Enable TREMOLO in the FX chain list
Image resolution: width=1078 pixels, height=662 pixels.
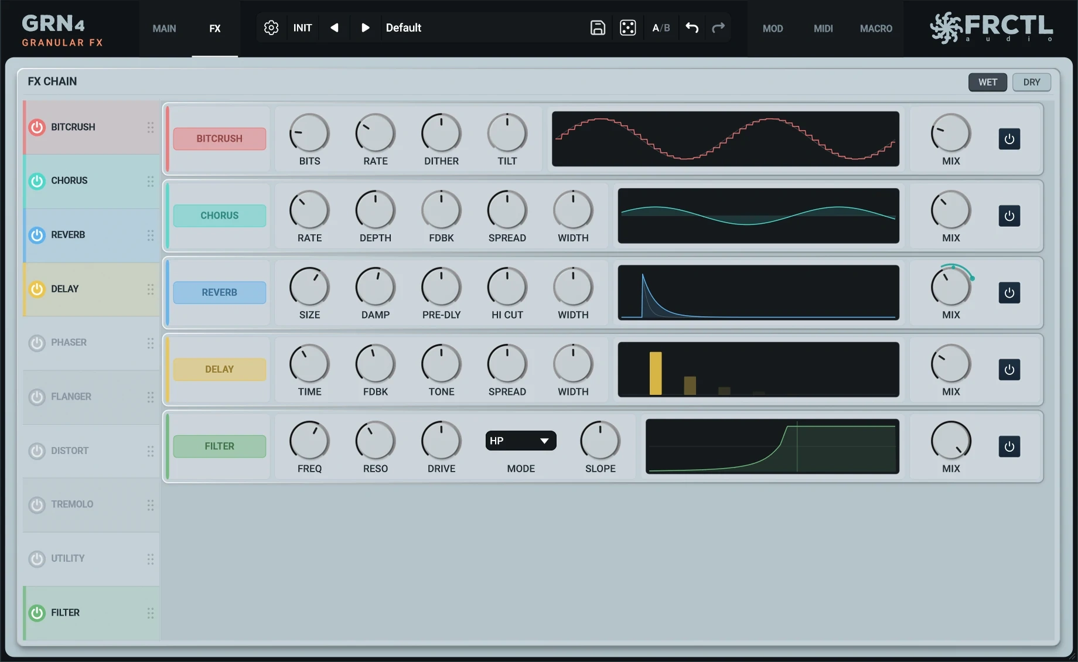pyautogui.click(x=37, y=504)
